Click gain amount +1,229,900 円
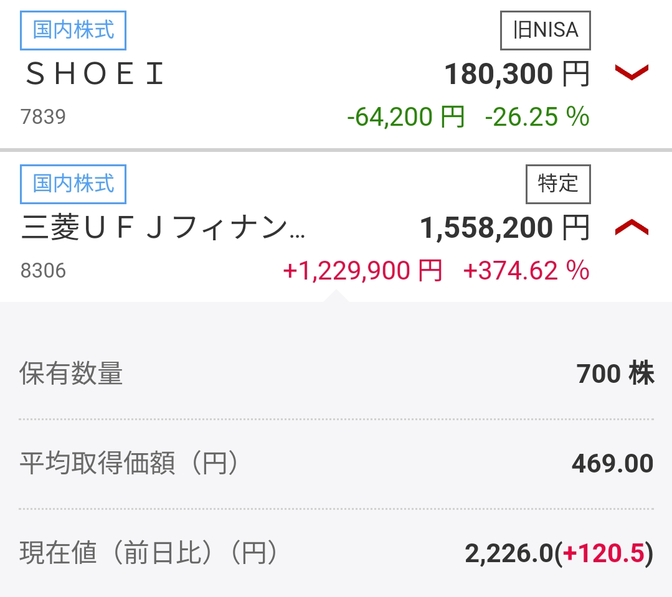The height and width of the screenshot is (597, 672). (x=362, y=271)
